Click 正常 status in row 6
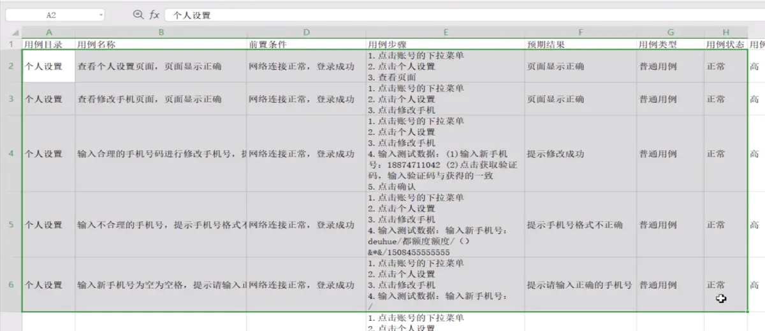This screenshot has width=765, height=331. (726, 285)
